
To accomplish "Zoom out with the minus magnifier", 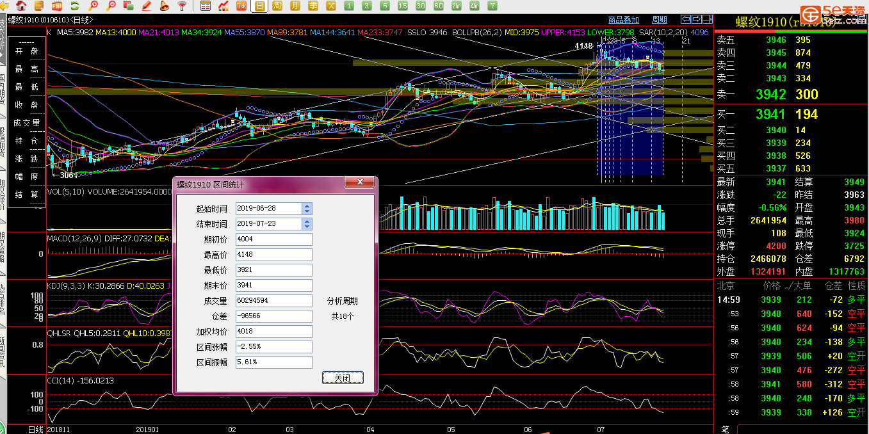I will click(111, 6).
